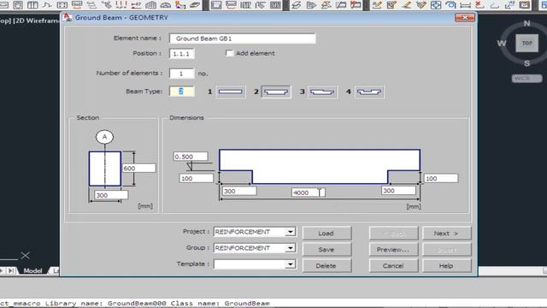
Task: Open the WCS coordinate system dropdown
Action: [x=526, y=78]
